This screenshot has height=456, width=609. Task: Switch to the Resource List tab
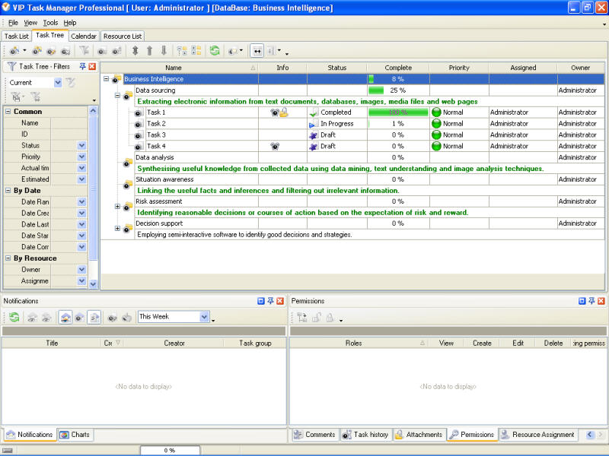pyautogui.click(x=123, y=36)
